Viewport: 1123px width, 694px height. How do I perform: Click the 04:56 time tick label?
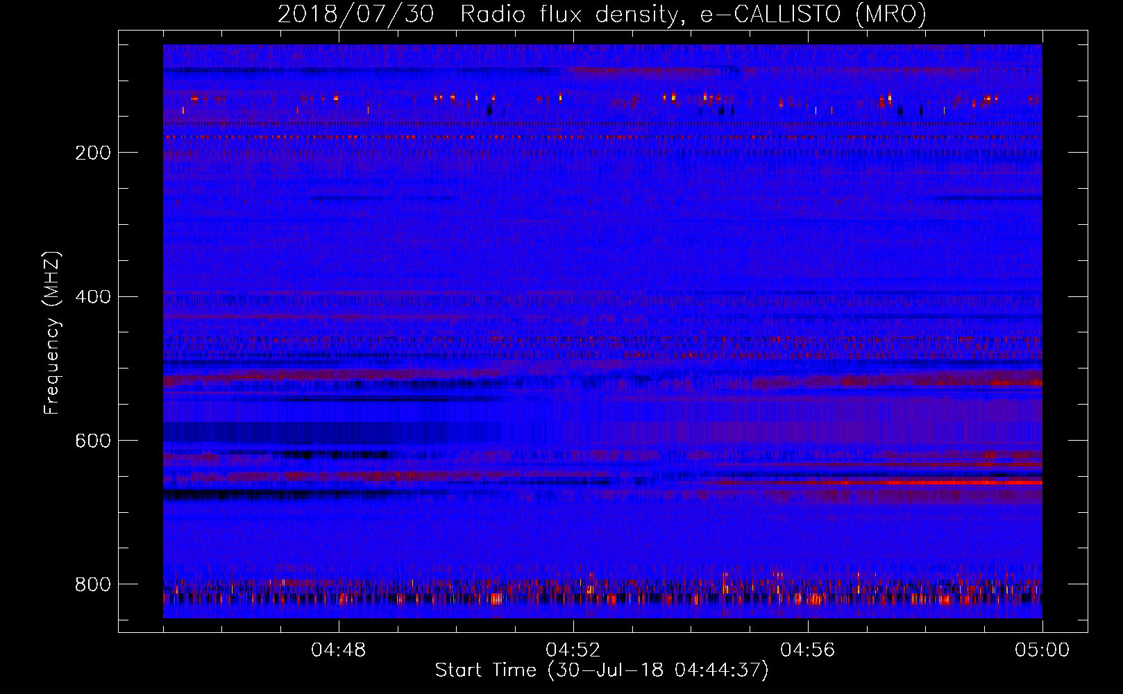click(x=808, y=650)
